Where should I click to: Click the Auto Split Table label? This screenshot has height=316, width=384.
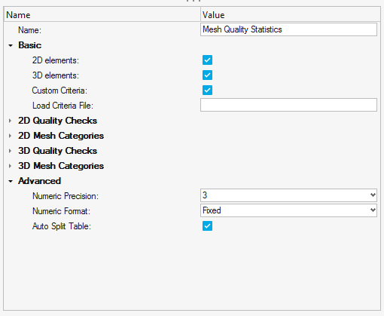pyautogui.click(x=62, y=226)
